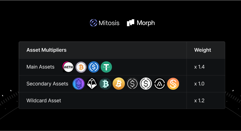Select the white faceted crystal token icon
This screenshot has width=241, height=131.
tap(92, 84)
